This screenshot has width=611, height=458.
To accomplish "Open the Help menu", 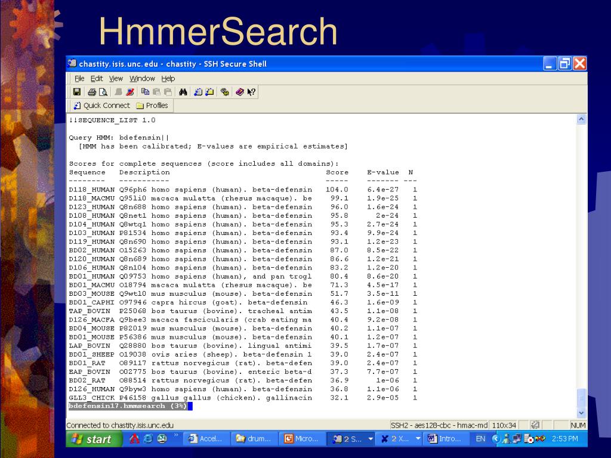I will pos(168,79).
